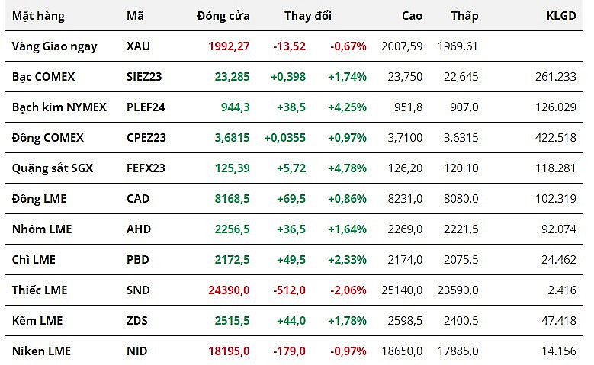Click the Mã column header
The width and height of the screenshot is (594, 365).
tap(135, 16)
